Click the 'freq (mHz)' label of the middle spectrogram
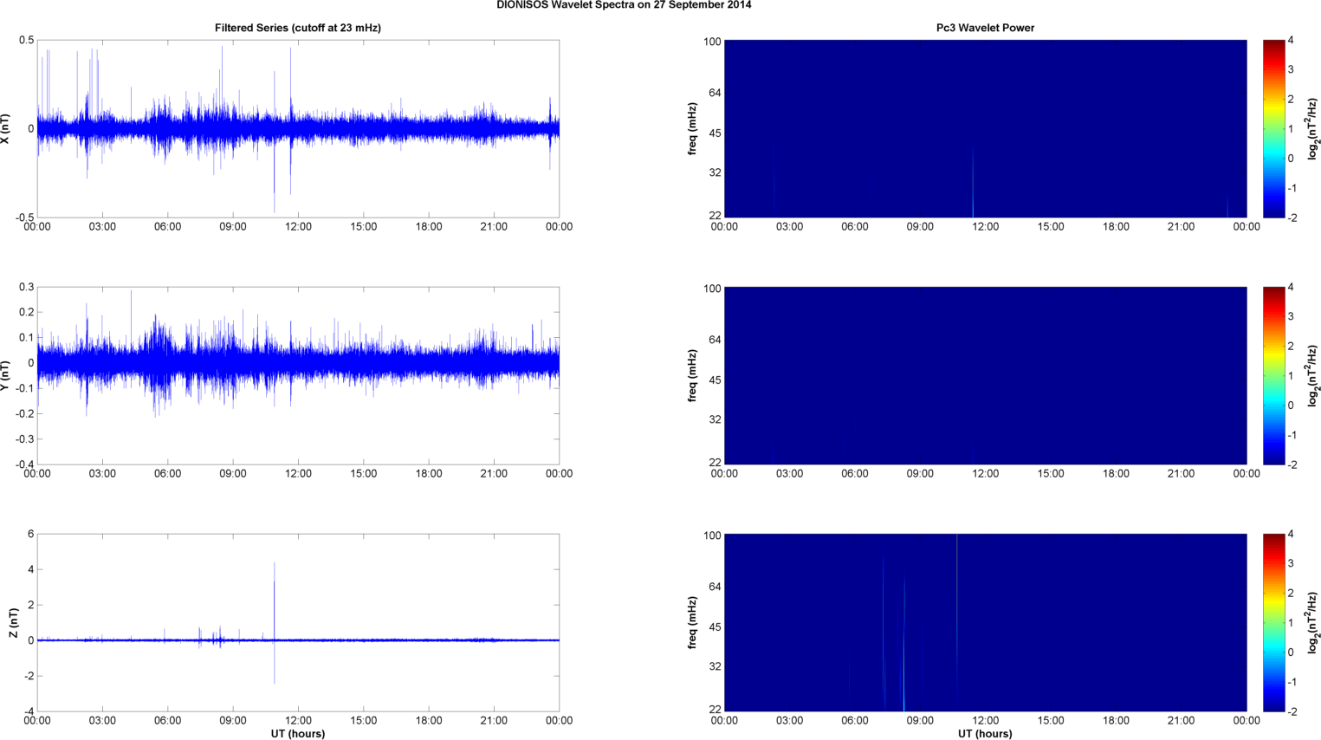This screenshot has width=1321, height=740. (693, 375)
